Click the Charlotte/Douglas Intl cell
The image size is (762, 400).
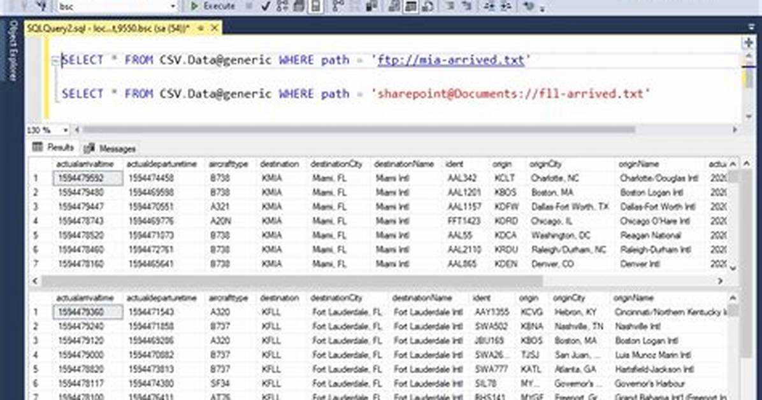[x=659, y=178]
